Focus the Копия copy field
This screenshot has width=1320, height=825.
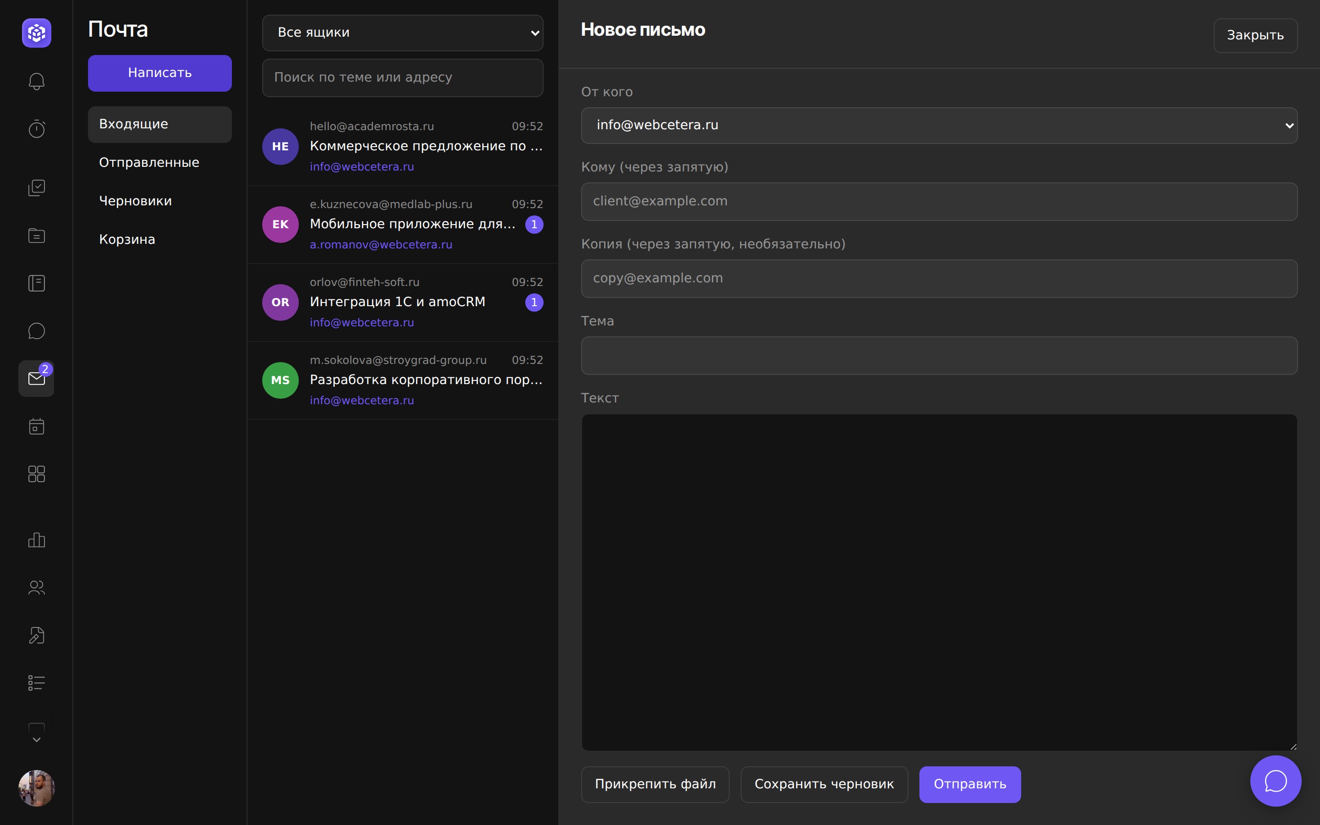(x=939, y=278)
